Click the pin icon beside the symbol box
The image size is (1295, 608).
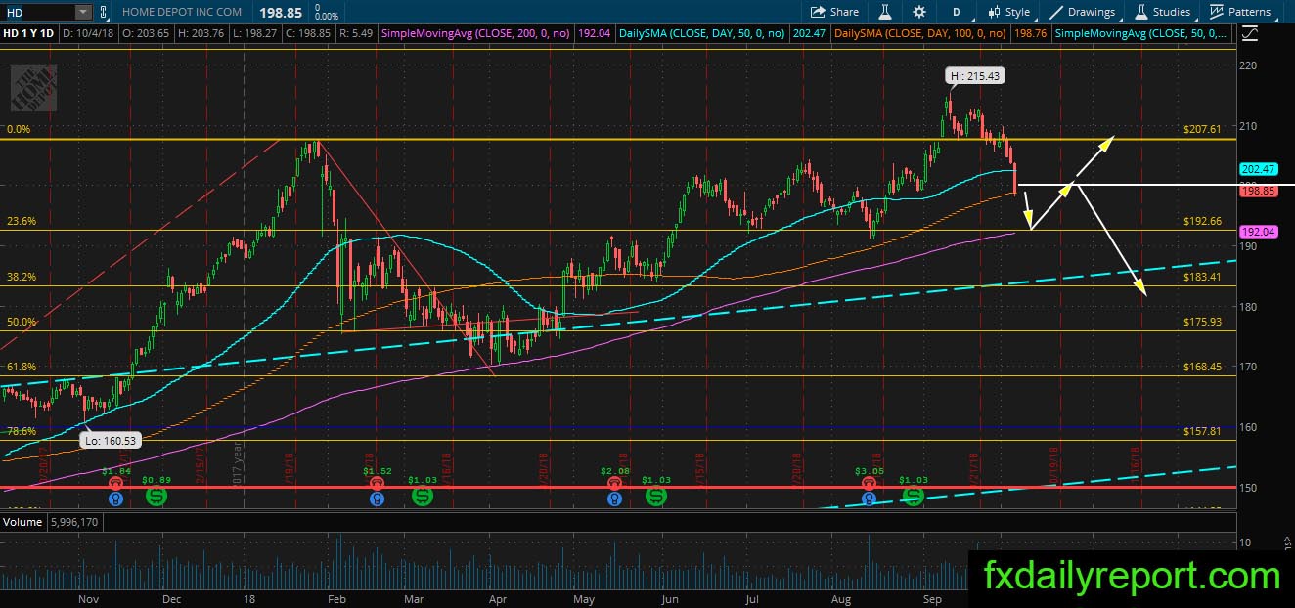104,12
